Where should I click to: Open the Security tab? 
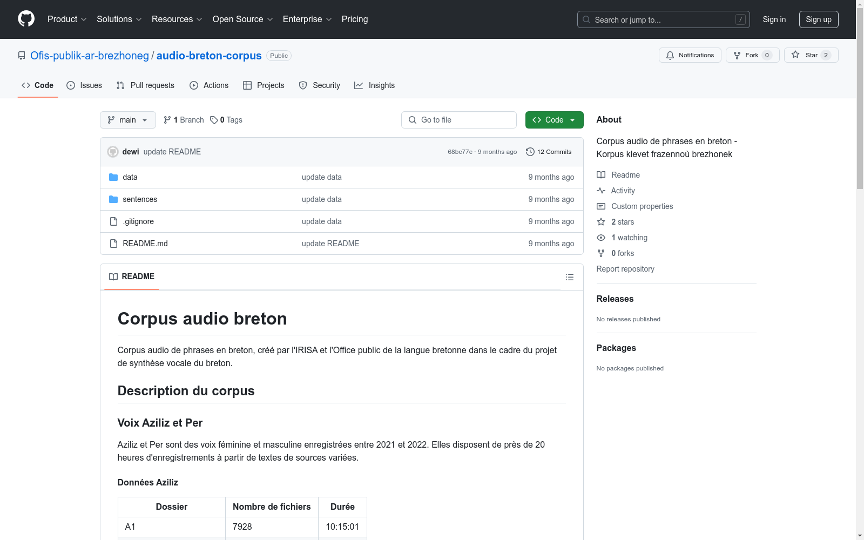click(320, 85)
